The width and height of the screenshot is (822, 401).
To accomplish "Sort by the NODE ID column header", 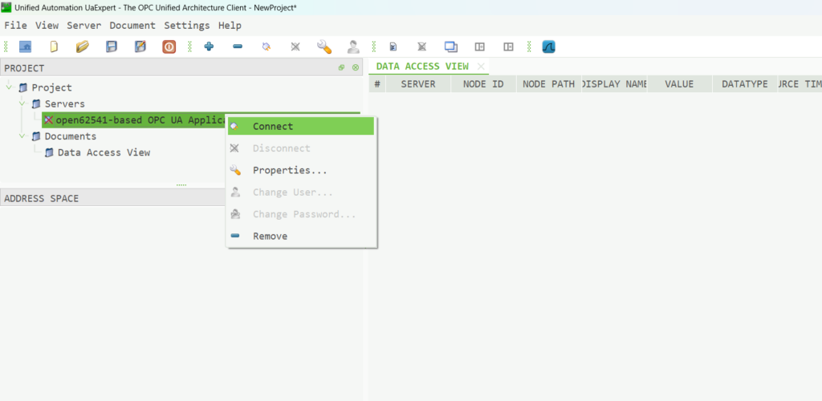I will (x=483, y=83).
